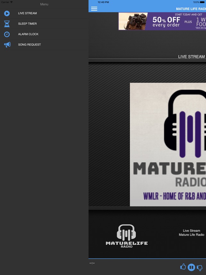
Task: Toggle the hamburger menu button
Action: (x=94, y=9)
